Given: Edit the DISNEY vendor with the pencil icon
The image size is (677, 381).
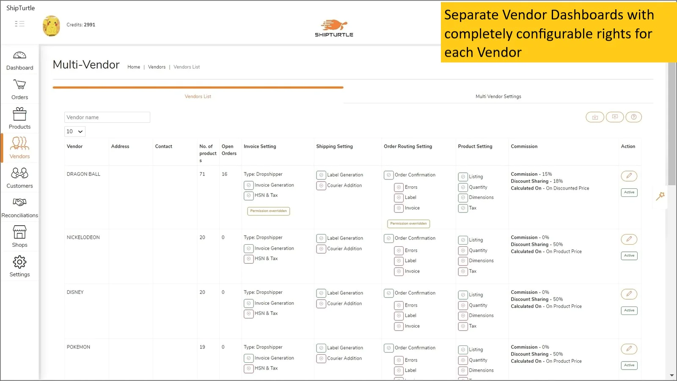Looking at the screenshot, I should (629, 294).
